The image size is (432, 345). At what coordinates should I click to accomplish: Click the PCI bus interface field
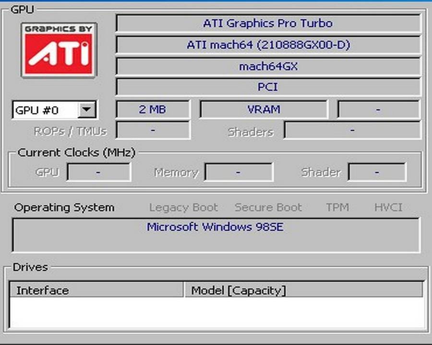268,87
